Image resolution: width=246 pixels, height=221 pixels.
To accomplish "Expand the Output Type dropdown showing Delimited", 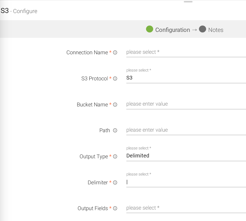I will pyautogui.click(x=186, y=156).
